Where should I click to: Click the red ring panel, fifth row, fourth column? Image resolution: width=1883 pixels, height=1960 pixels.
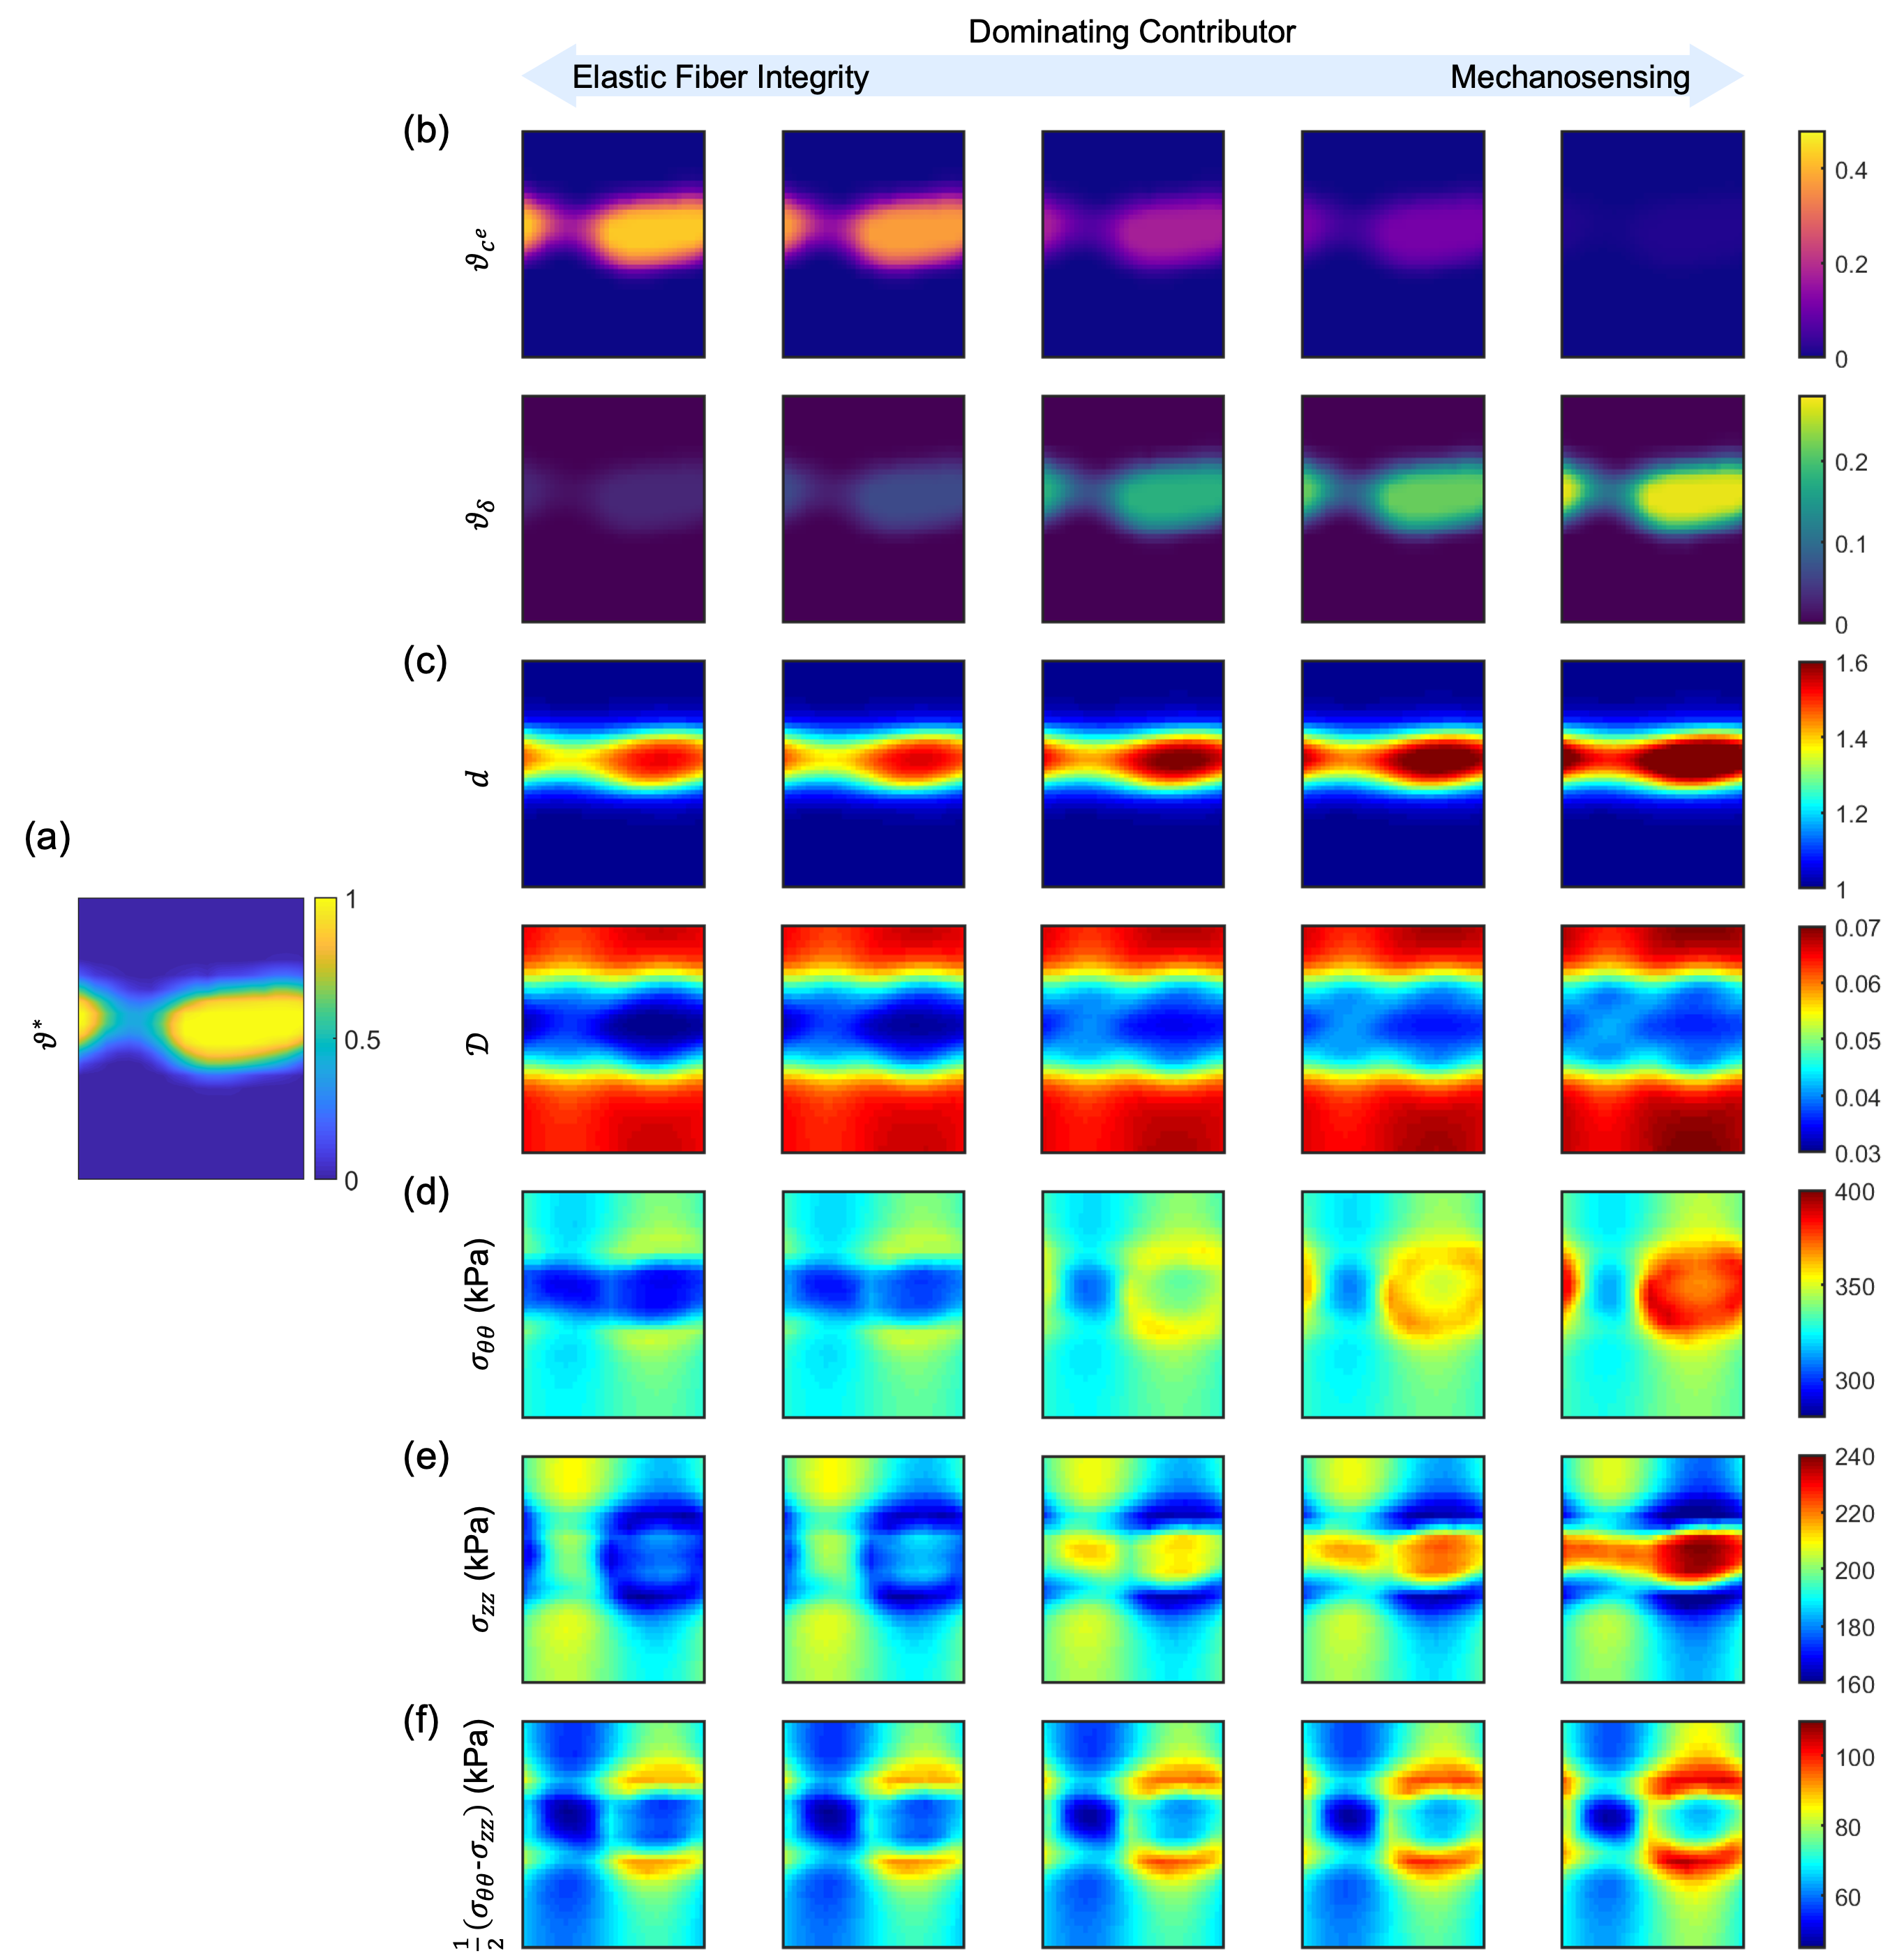click(x=1393, y=1304)
